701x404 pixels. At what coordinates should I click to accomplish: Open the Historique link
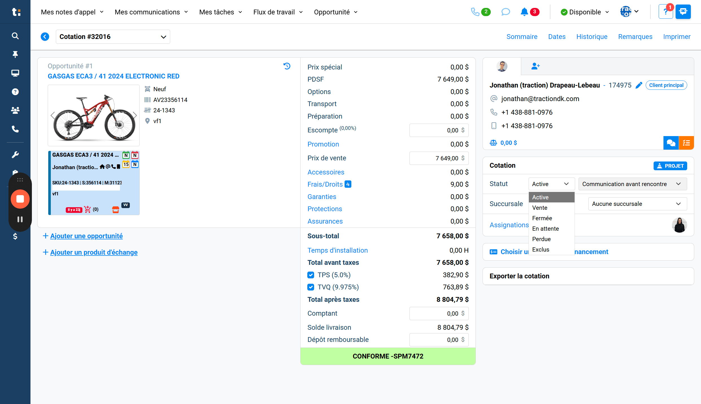(592, 37)
